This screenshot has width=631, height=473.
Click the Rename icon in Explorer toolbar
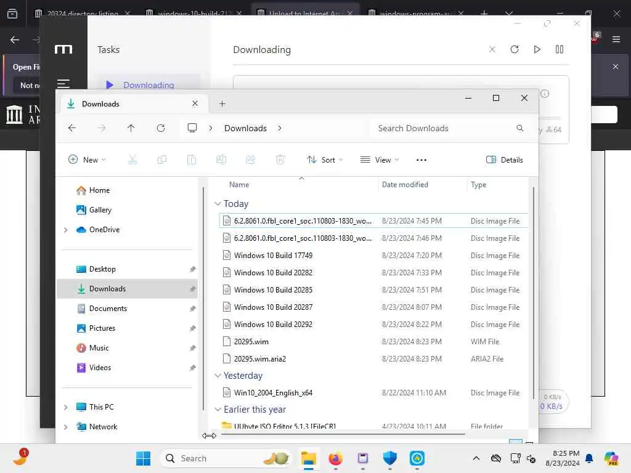click(x=221, y=160)
